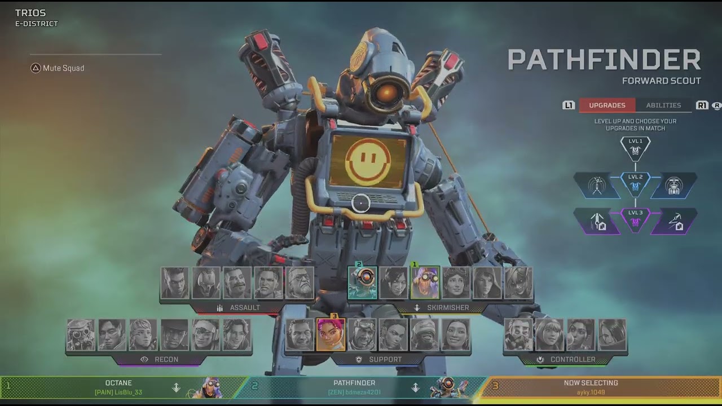Viewport: 722px width, 406px height.
Task: Select the Gibraltar portrait in Support
Action: click(300, 335)
